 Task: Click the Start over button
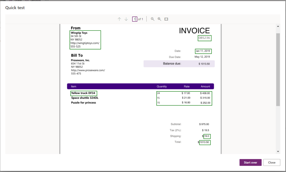pos(250,163)
